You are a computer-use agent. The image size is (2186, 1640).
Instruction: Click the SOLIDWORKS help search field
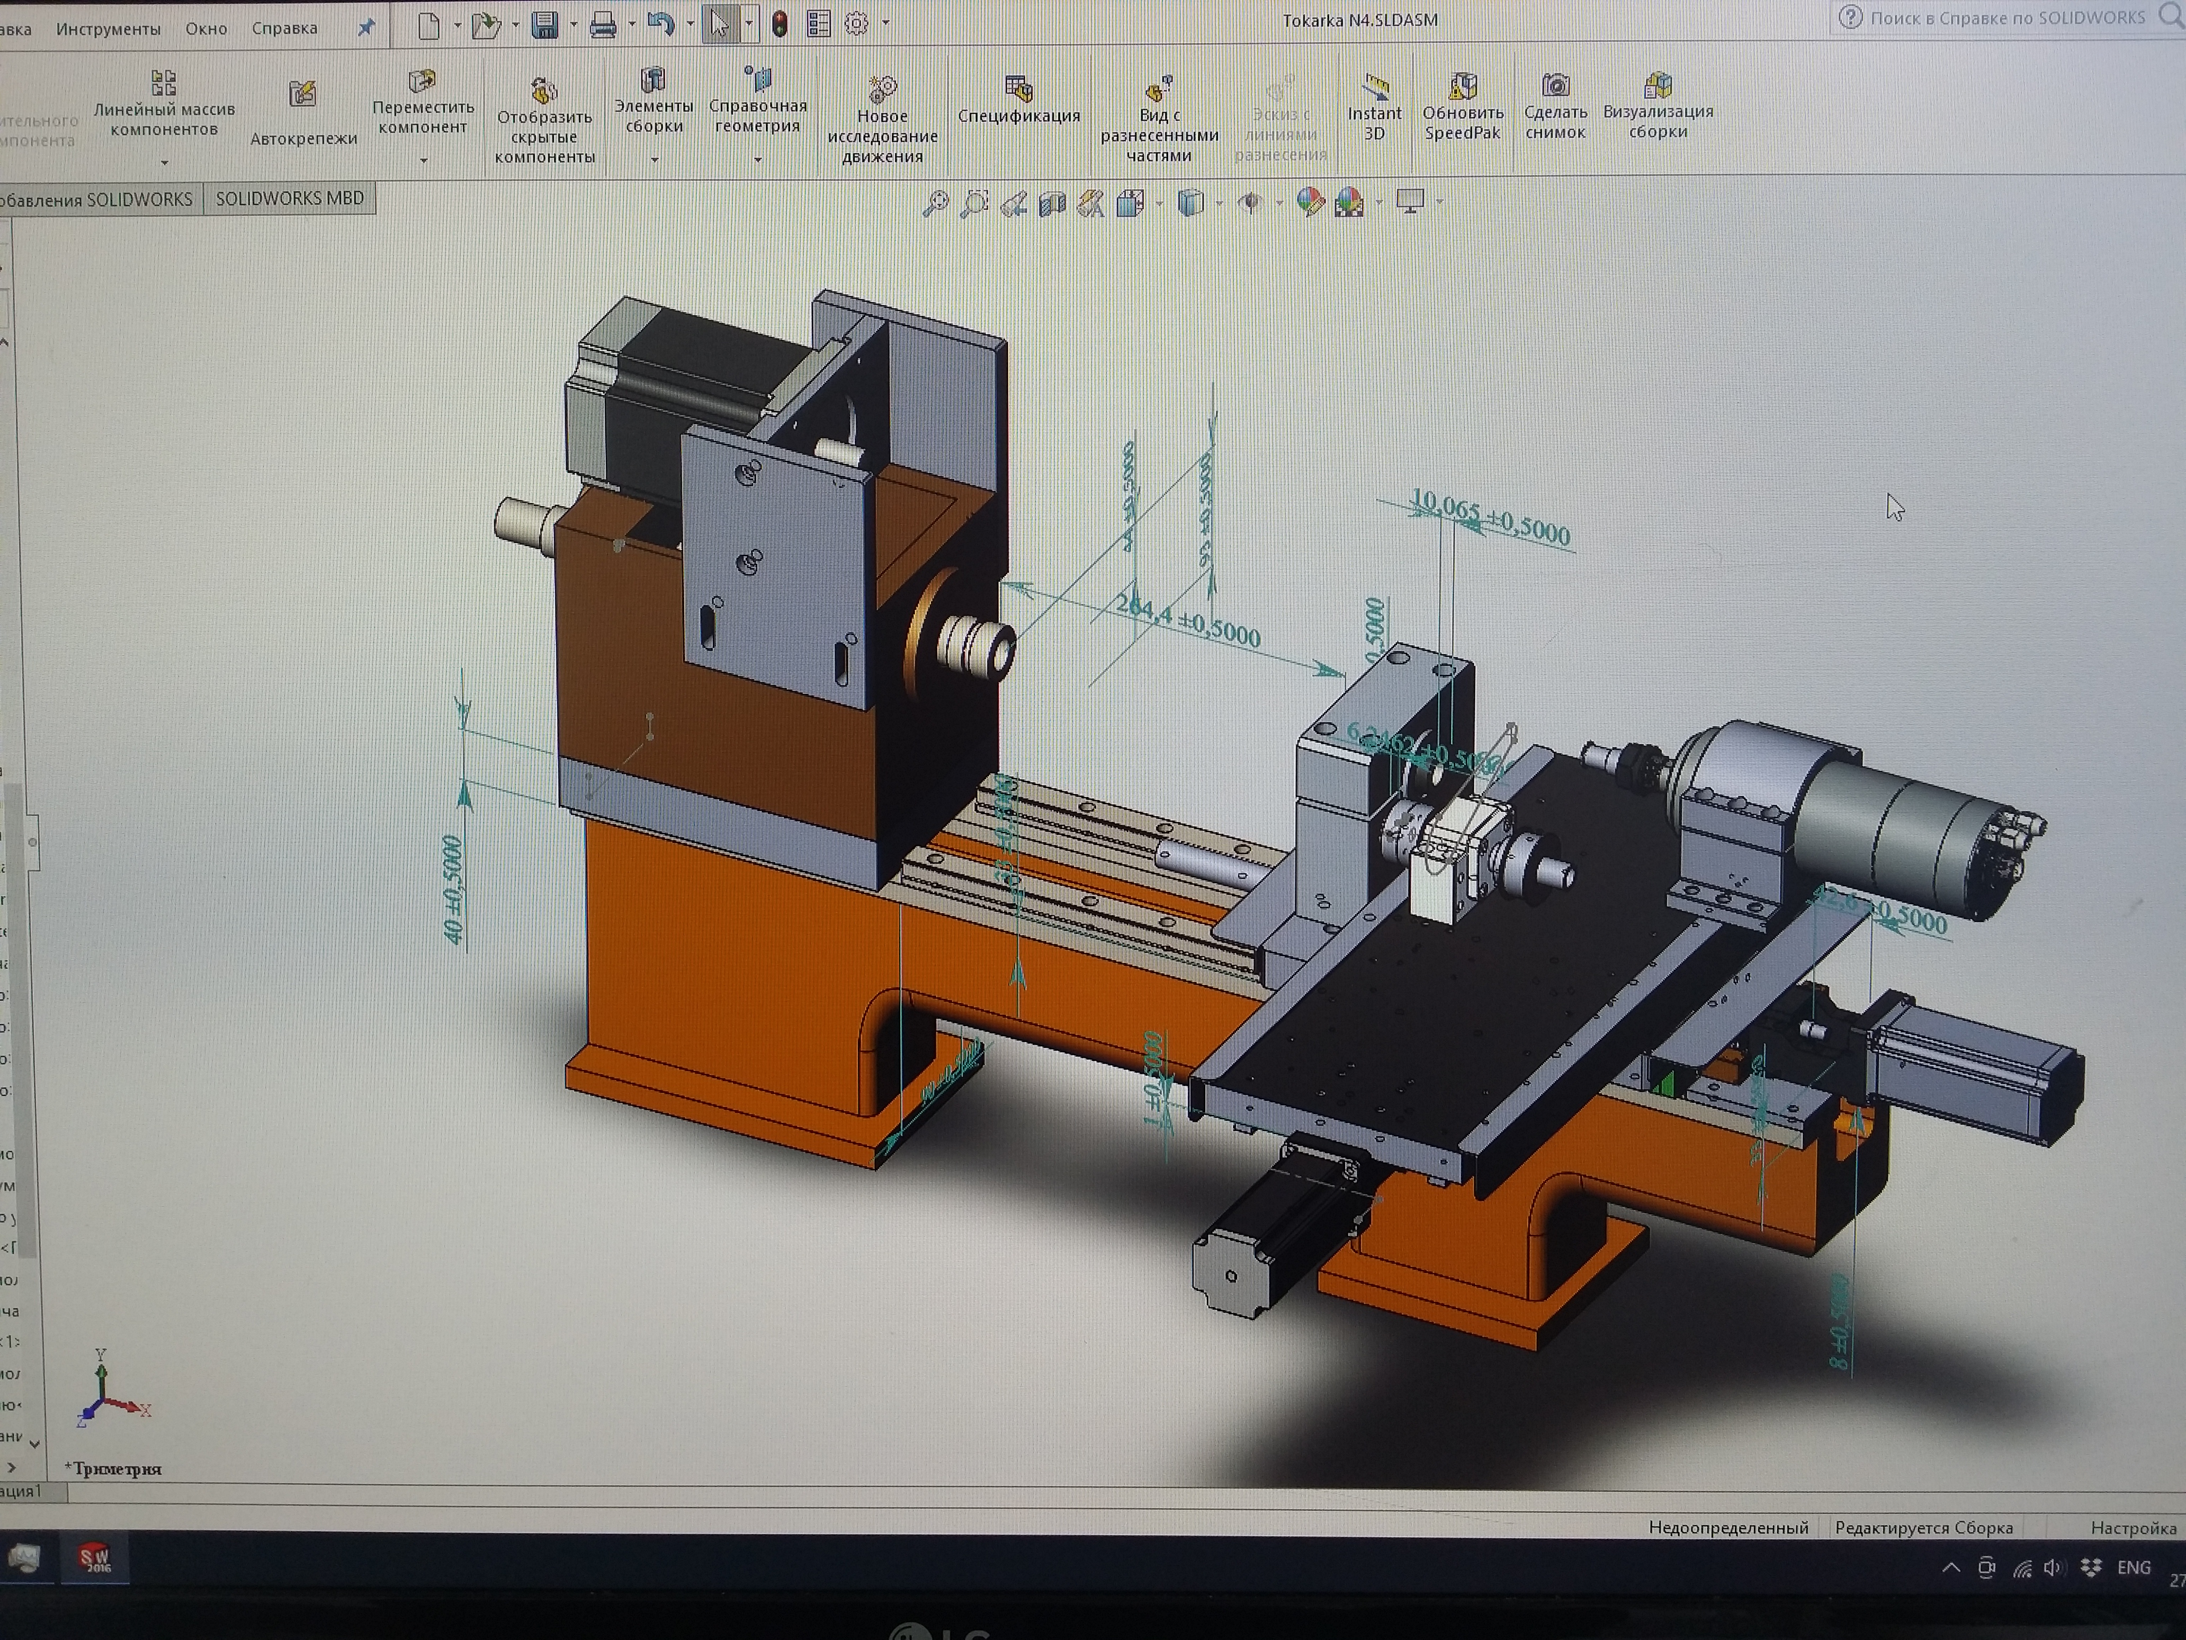[x=2006, y=18]
